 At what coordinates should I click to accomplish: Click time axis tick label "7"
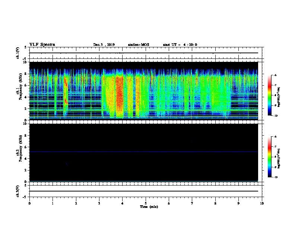coord(192,203)
